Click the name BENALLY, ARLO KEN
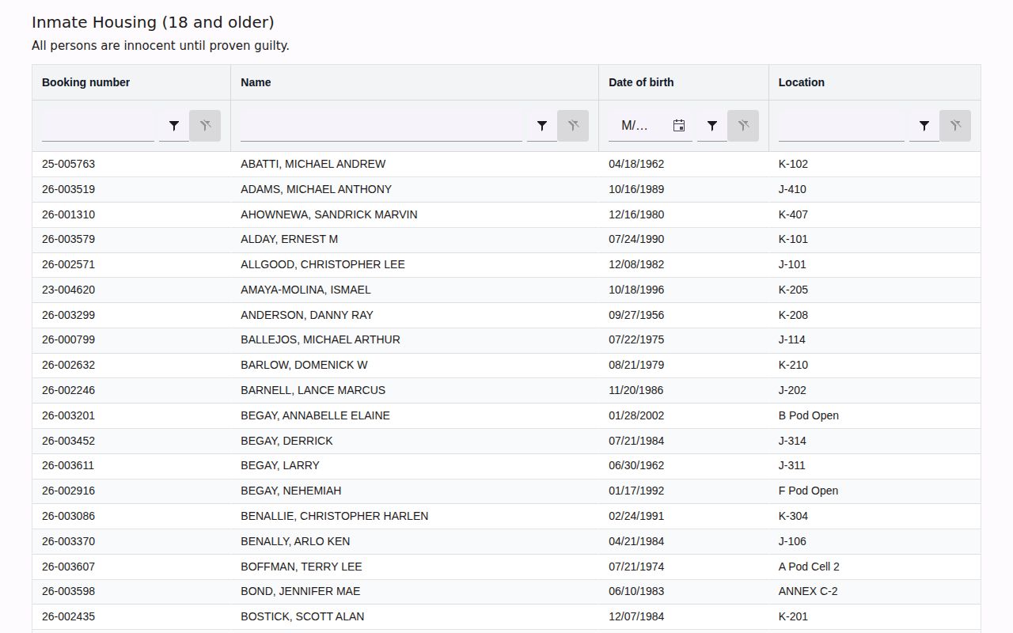Screen dimensions: 1013x633 click(295, 541)
